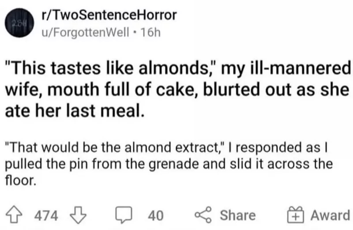Viewport: 353px width, 230px height.
Task: Click the 474 vote score
Action: pos(46,215)
